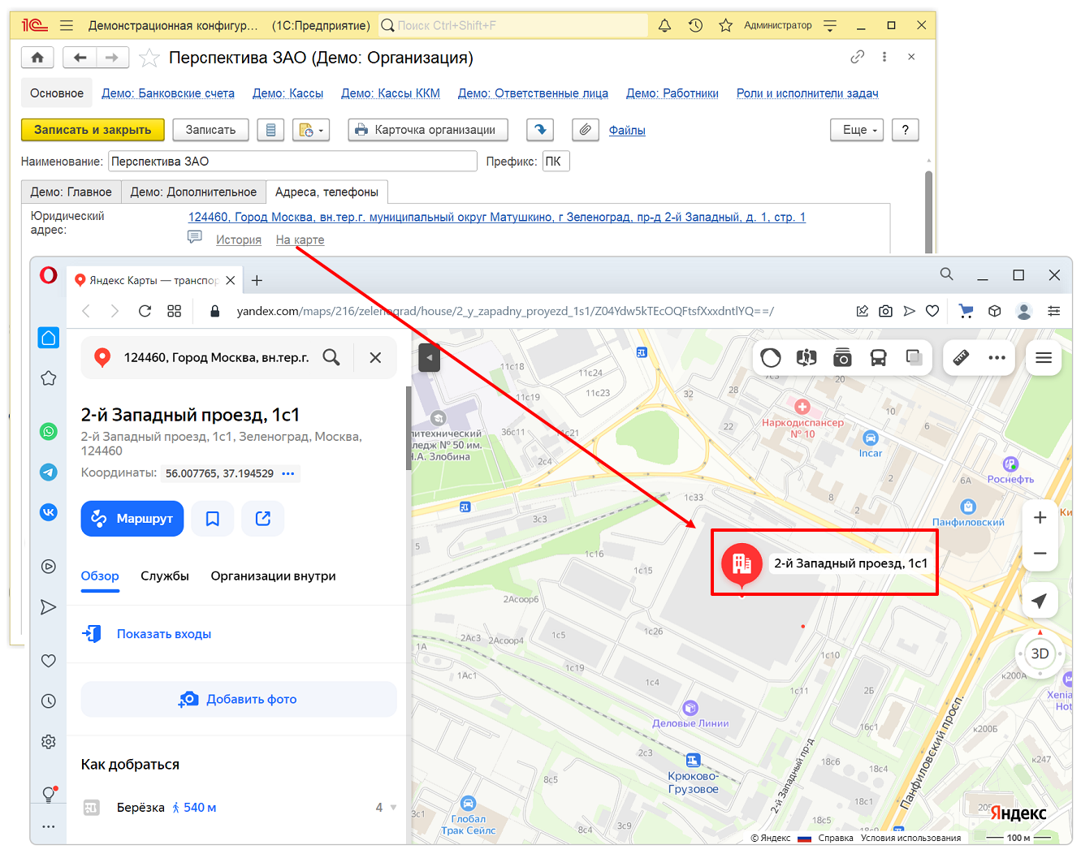
Task: Open Демо: Банковские счета link
Action: (168, 93)
